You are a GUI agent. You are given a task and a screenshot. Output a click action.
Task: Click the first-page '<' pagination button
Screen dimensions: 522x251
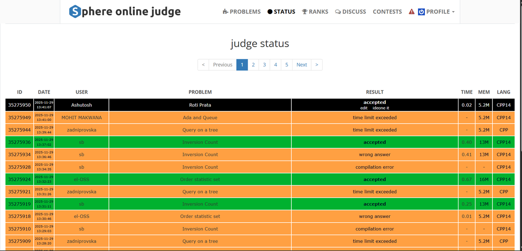[x=203, y=65]
